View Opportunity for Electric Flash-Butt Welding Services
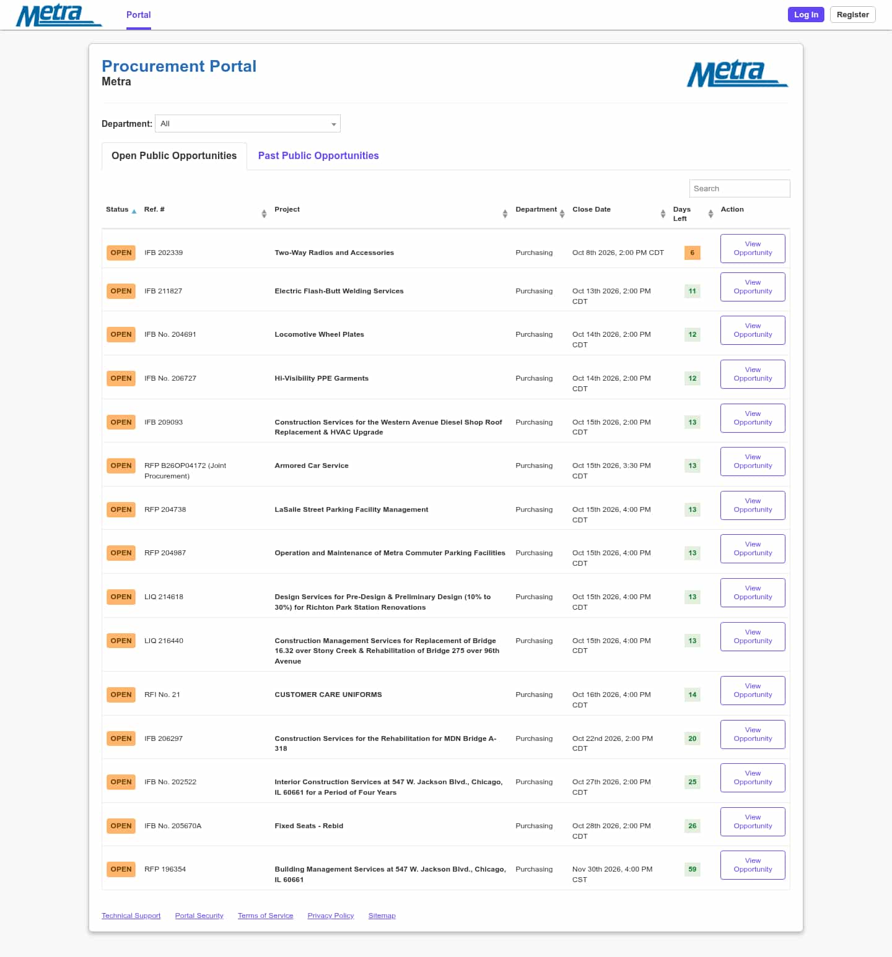The height and width of the screenshot is (957, 892). (x=753, y=287)
